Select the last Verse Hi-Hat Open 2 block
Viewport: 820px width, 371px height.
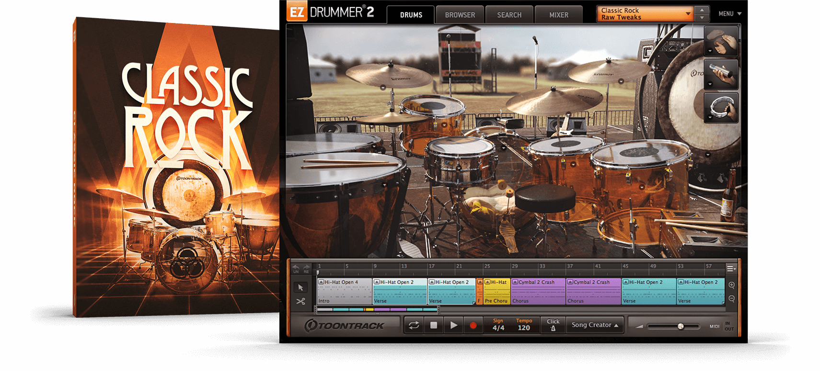[700, 291]
